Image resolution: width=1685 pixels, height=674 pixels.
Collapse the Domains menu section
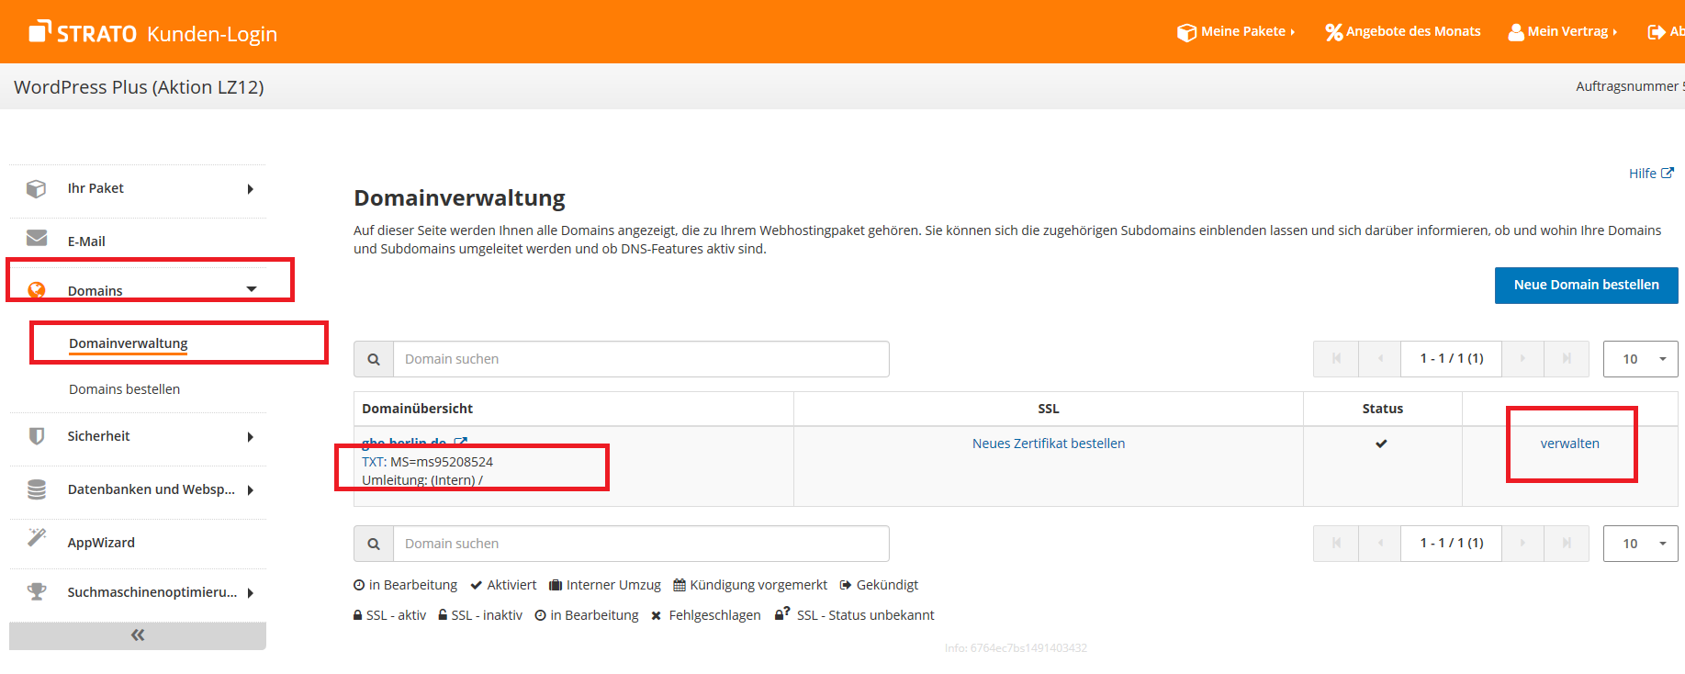[252, 289]
